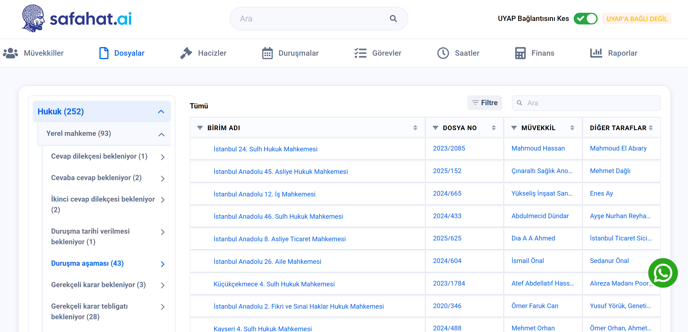The width and height of the screenshot is (688, 332).
Task: Click the safahat.ai logo
Action: click(x=77, y=18)
